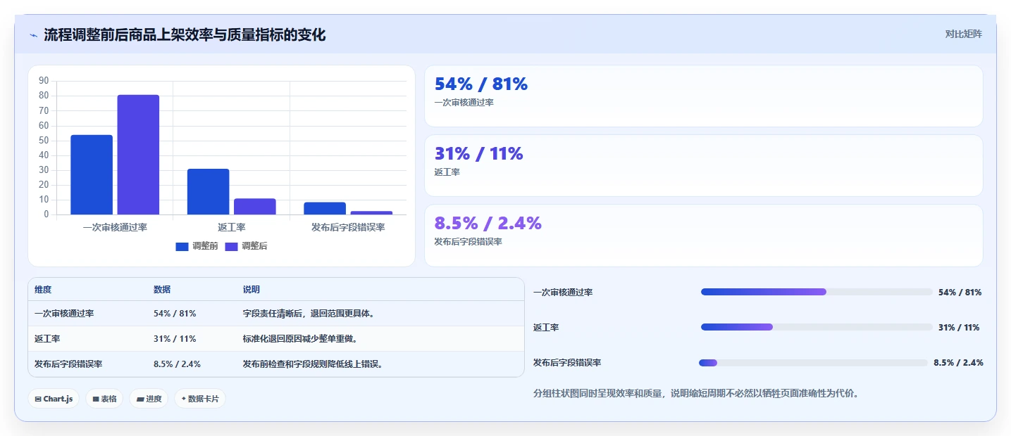Click the 说明 column header
This screenshot has height=436, width=1011.
point(252,290)
